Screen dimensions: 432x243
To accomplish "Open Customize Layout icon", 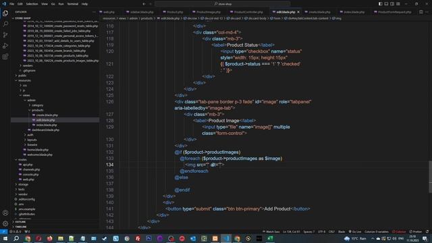I will tap(398, 4).
